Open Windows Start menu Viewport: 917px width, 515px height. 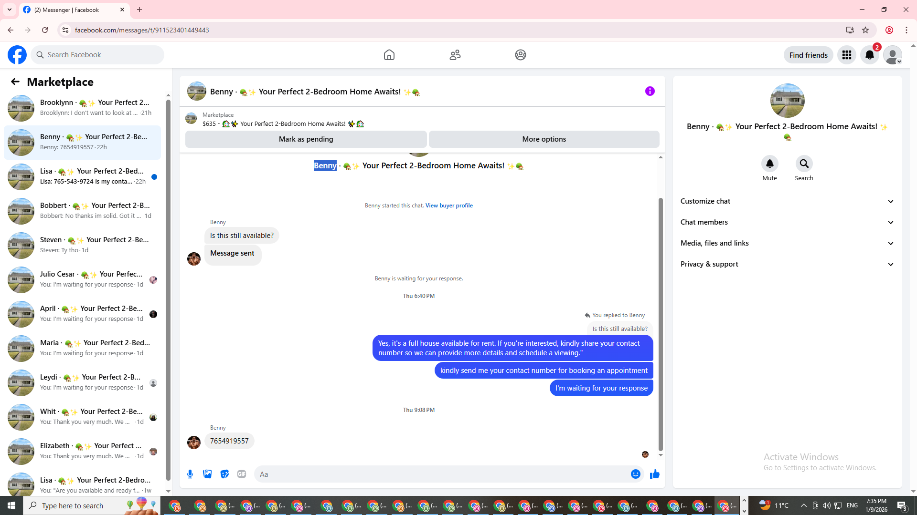11,505
